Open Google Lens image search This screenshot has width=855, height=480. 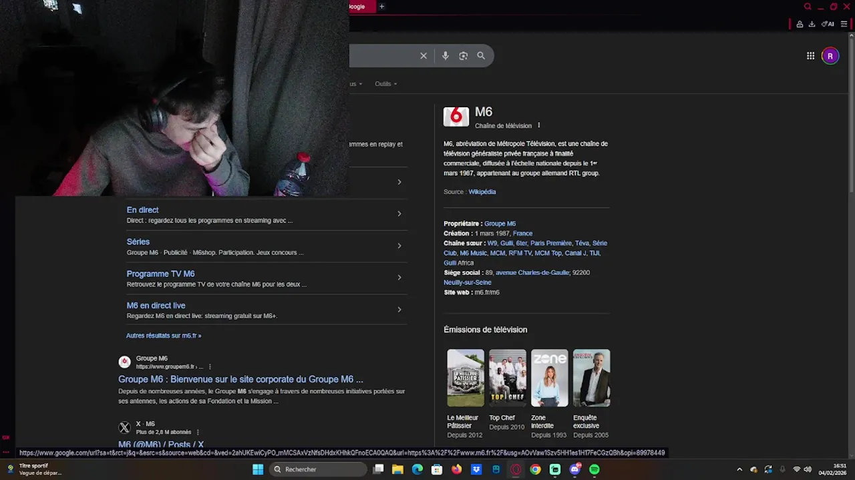[464, 56]
